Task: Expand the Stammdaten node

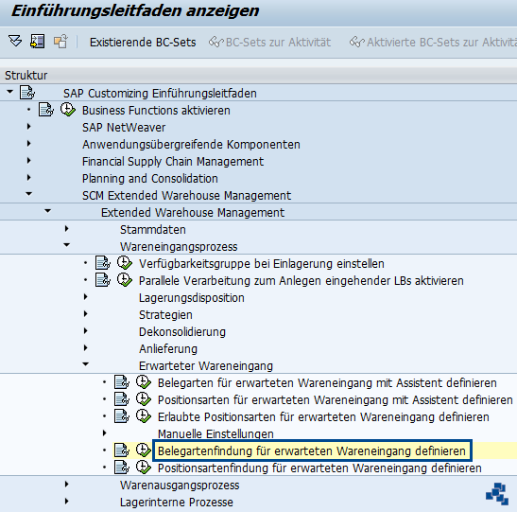Action: [66, 229]
